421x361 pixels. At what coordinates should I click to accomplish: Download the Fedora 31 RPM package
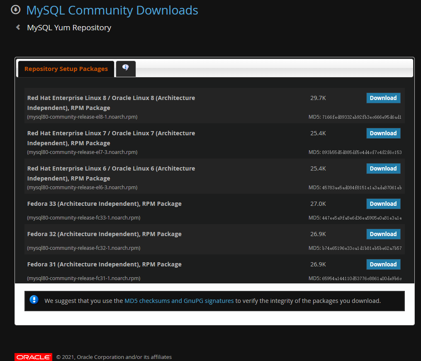pyautogui.click(x=383, y=264)
